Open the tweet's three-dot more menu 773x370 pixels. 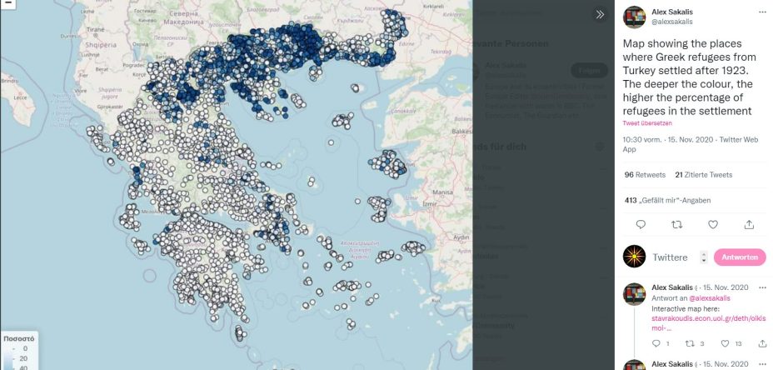click(x=761, y=12)
